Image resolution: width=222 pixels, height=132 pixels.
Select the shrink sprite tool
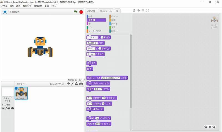148,11
